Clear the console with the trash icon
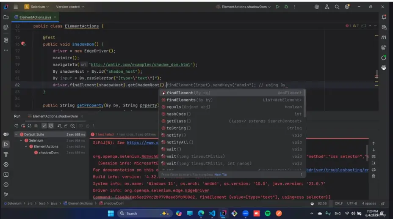This screenshot has height=219, width=393. coord(374,176)
